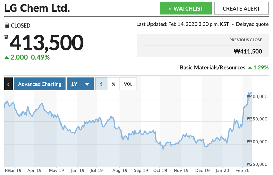Click the ₩250,000 axis label

click(x=257, y=164)
